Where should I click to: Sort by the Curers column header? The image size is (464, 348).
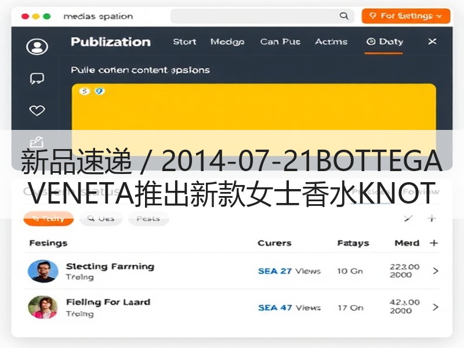click(x=274, y=243)
